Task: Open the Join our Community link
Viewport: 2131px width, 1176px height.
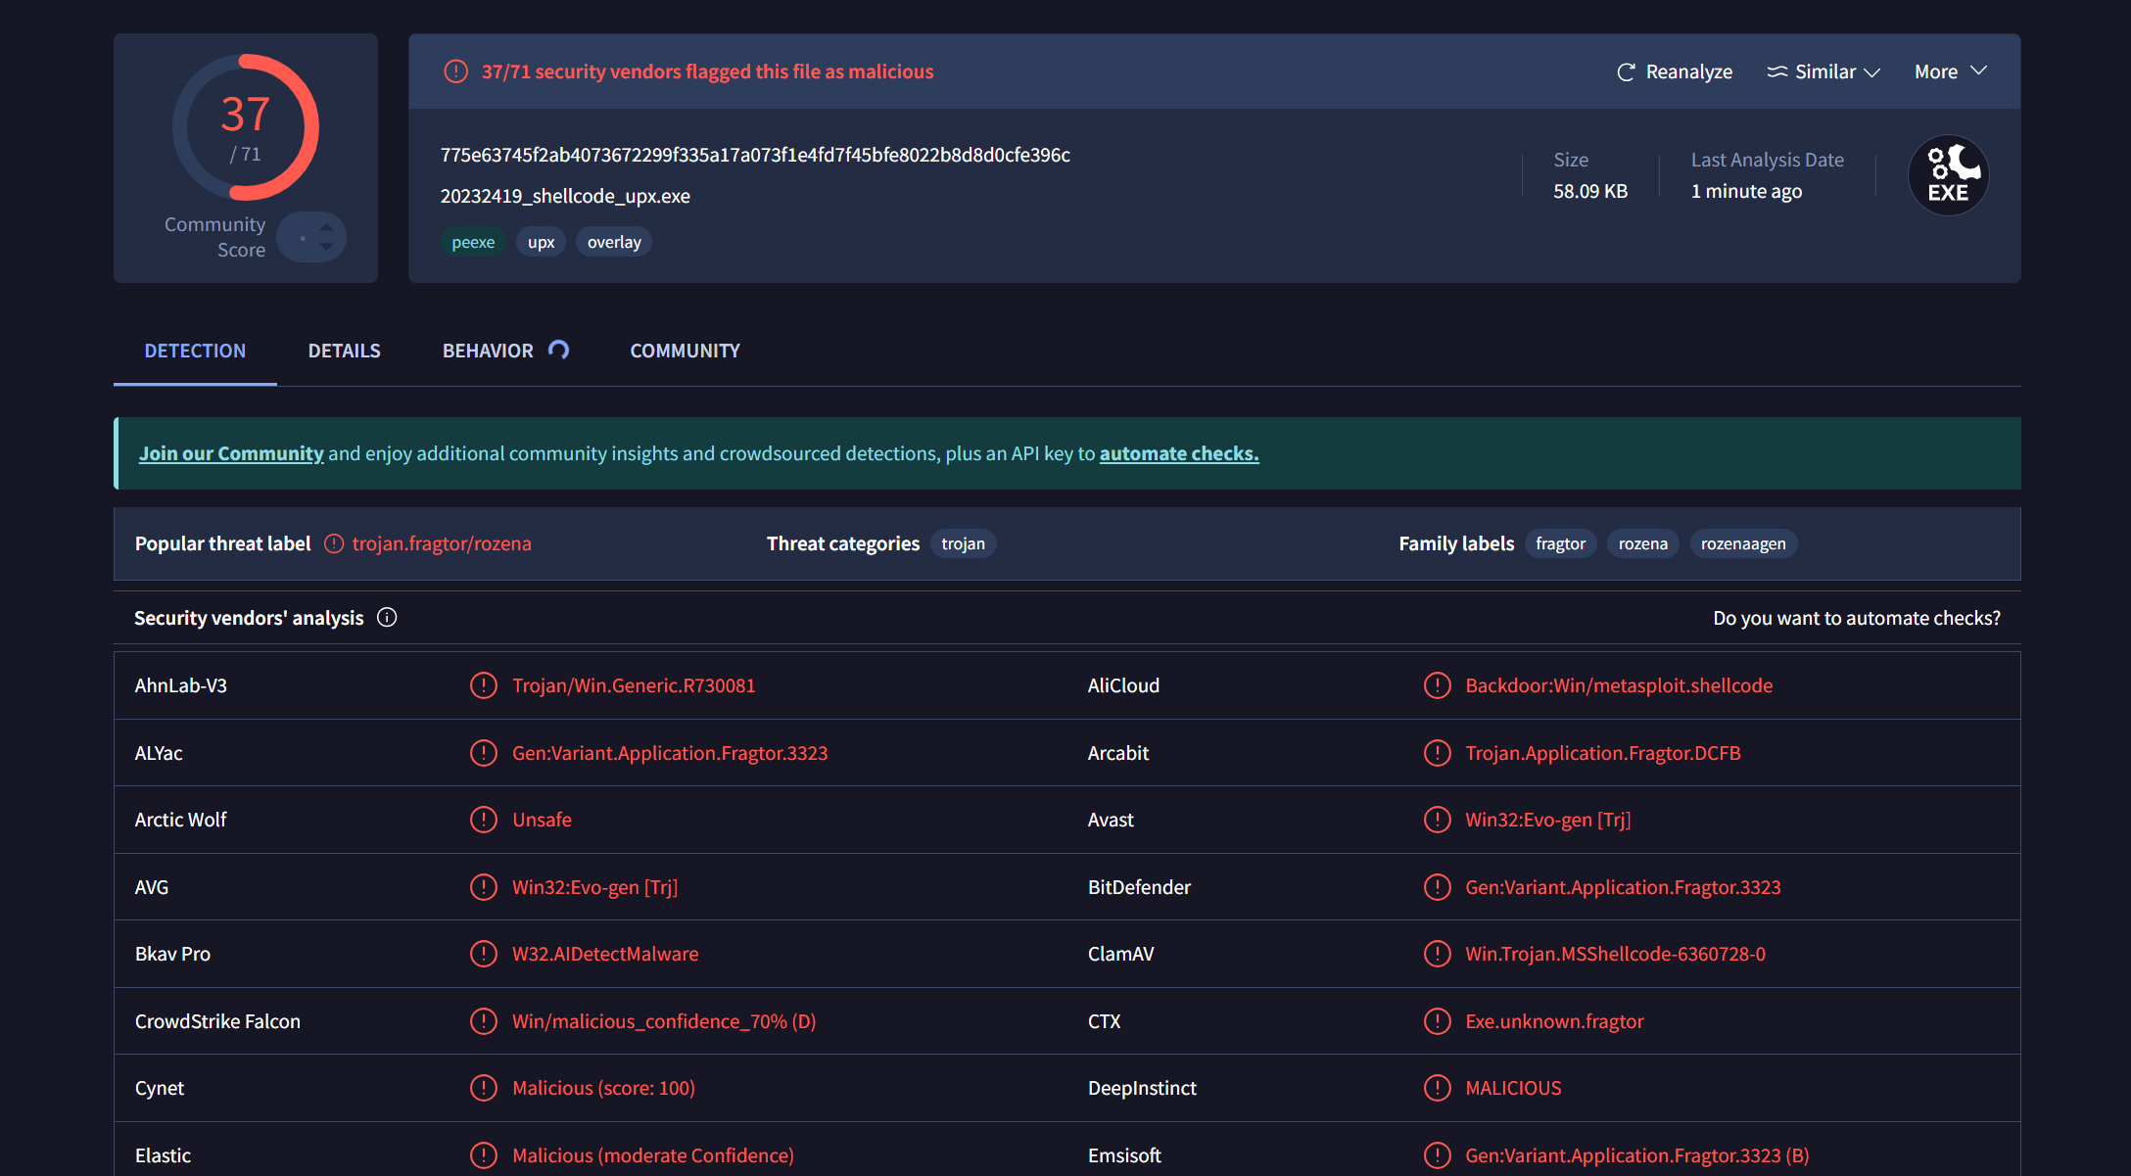Action: point(231,453)
